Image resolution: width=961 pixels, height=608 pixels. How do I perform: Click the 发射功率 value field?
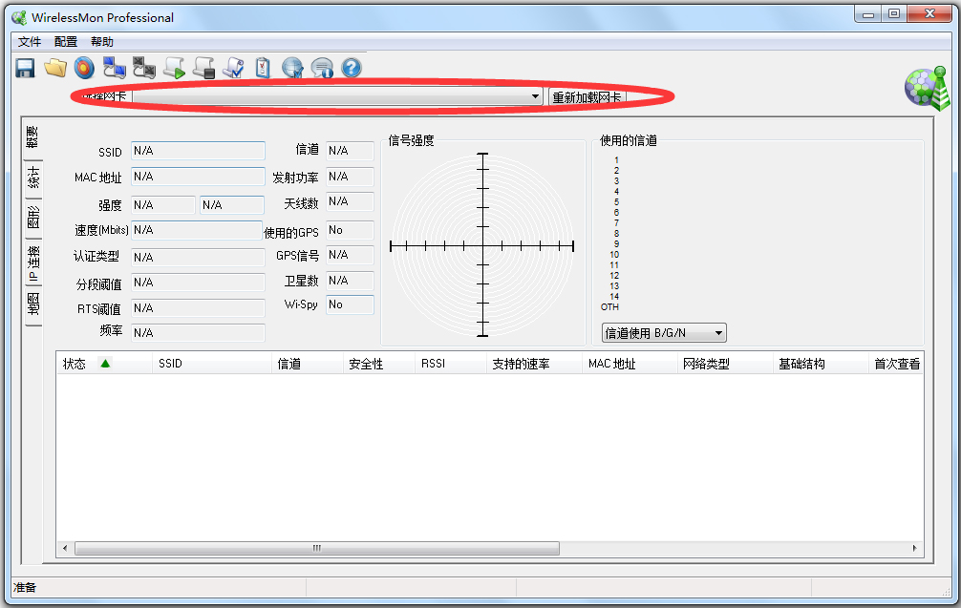click(x=350, y=177)
